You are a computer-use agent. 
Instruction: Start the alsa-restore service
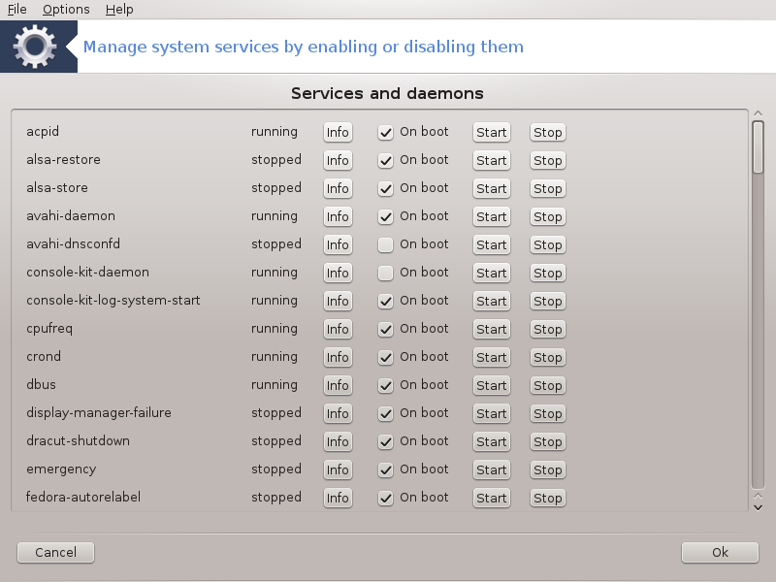(492, 160)
